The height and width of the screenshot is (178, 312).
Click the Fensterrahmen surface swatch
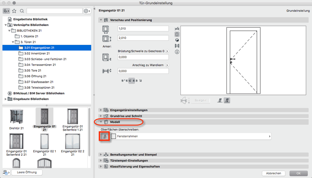113,136
